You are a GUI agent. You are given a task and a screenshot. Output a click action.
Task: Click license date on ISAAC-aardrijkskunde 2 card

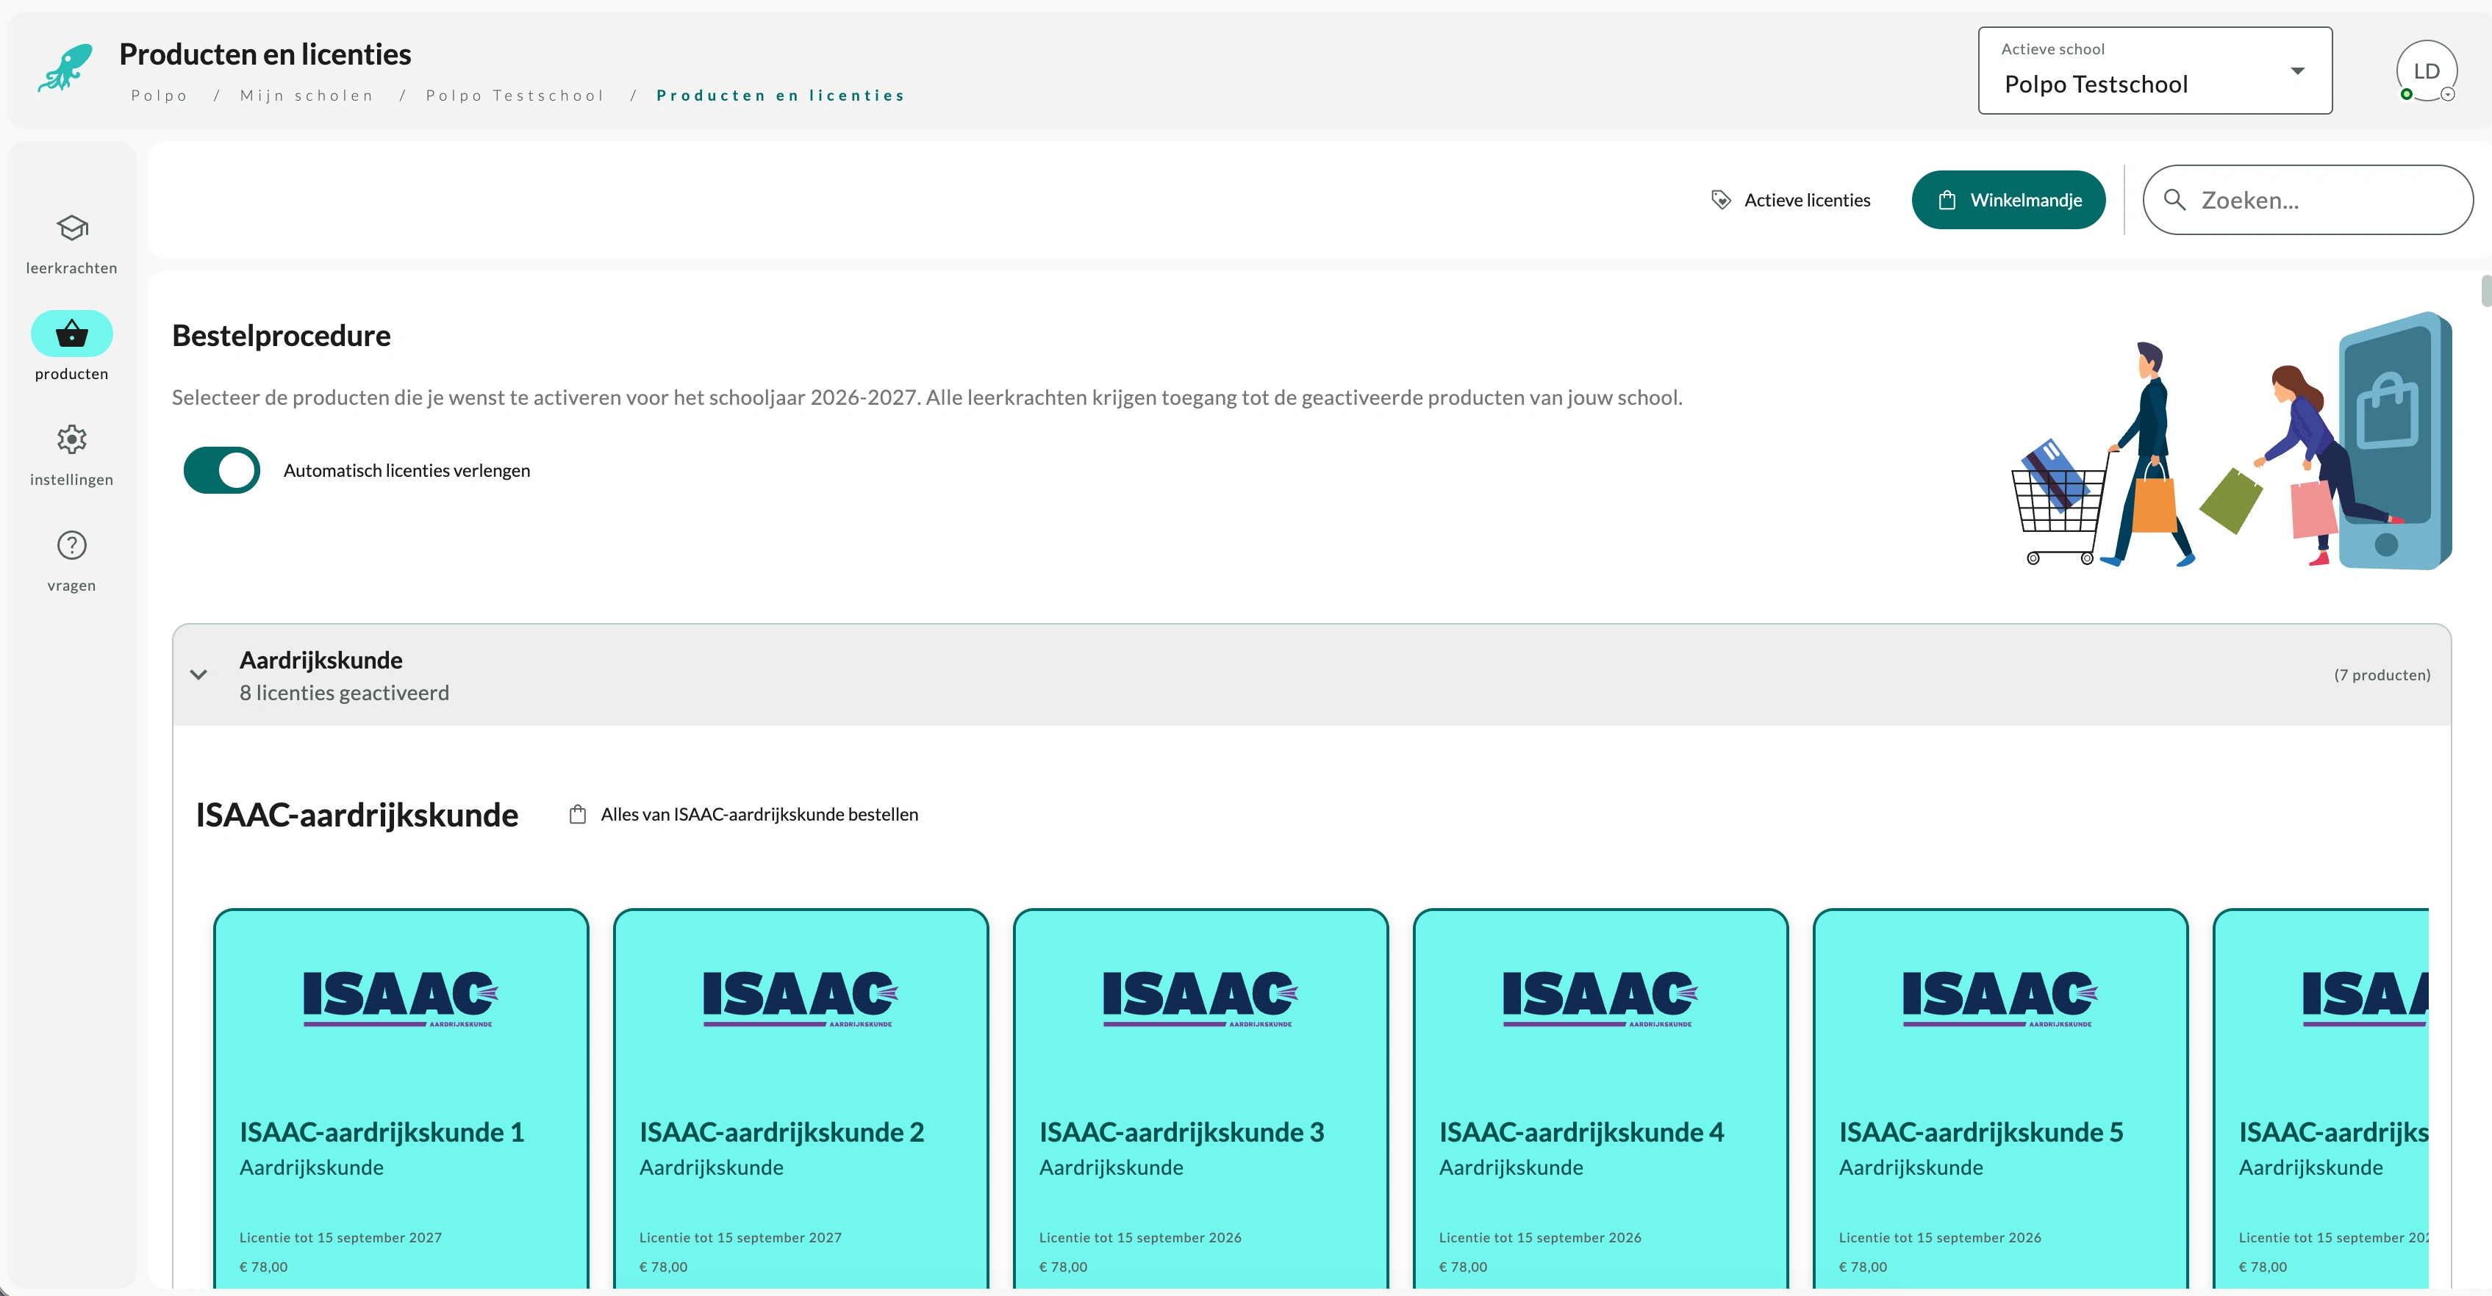(x=740, y=1238)
